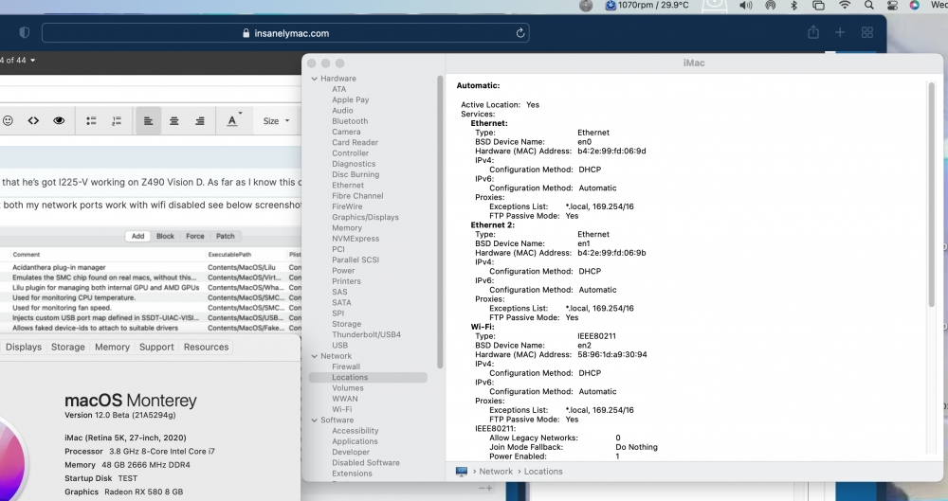Select Wi-Fi under Network in sidebar
The width and height of the screenshot is (948, 501).
tap(341, 409)
